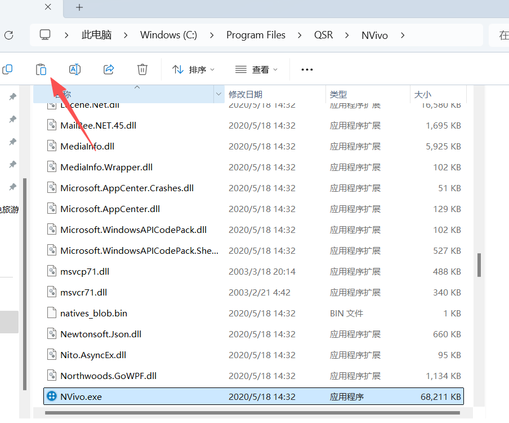Click the Share icon in toolbar
Viewport: 509px width, 423px height.
tap(109, 69)
